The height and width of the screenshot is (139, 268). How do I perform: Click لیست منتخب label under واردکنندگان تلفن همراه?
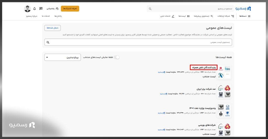coord(209,76)
